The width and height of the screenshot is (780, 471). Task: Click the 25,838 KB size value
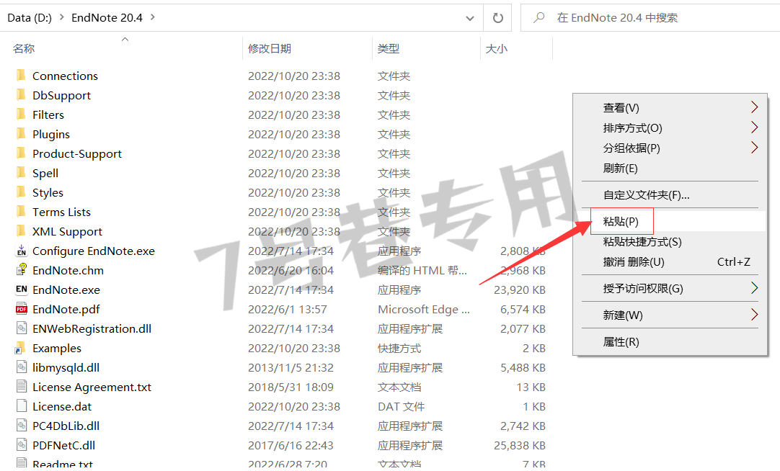(520, 445)
